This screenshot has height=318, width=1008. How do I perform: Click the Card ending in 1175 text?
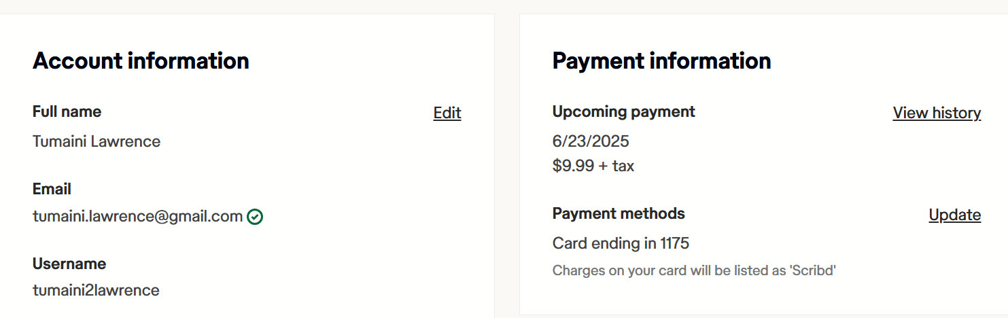click(621, 243)
